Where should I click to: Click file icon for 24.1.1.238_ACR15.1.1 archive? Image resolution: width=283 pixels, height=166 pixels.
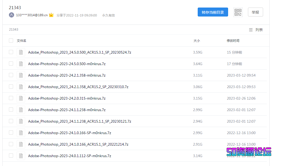[21, 121]
